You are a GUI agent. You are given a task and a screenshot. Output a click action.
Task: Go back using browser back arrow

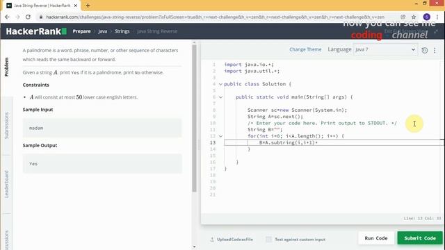(7, 17)
